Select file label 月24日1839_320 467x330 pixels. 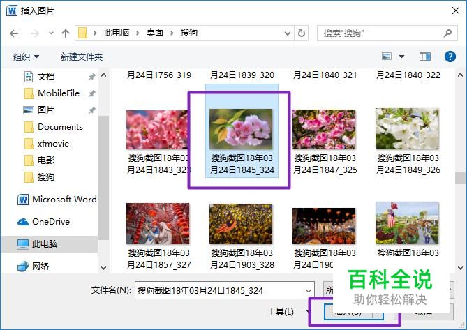tap(242, 75)
